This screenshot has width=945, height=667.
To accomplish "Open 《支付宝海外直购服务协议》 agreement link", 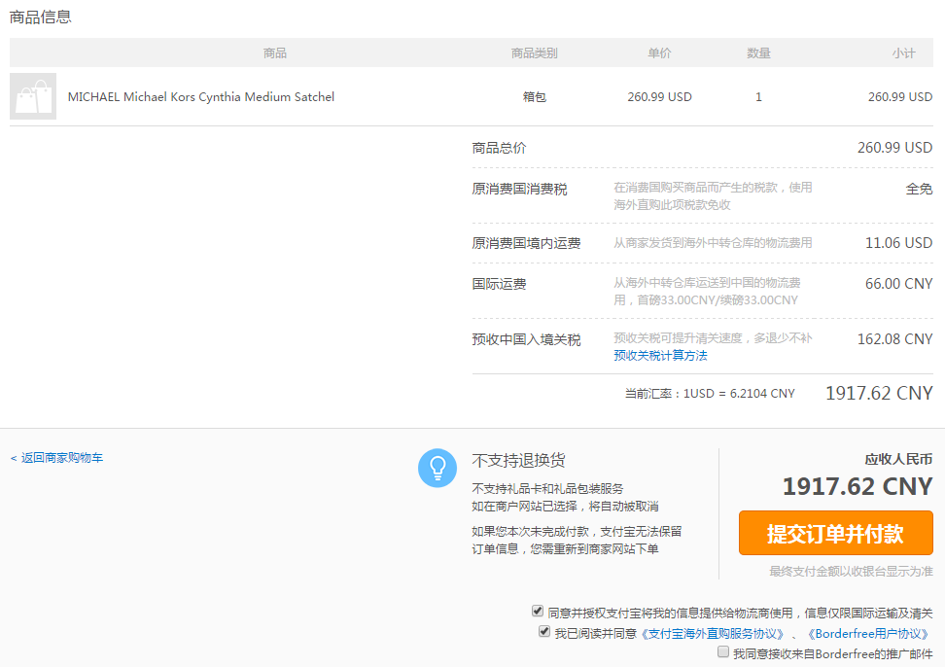I will (711, 634).
